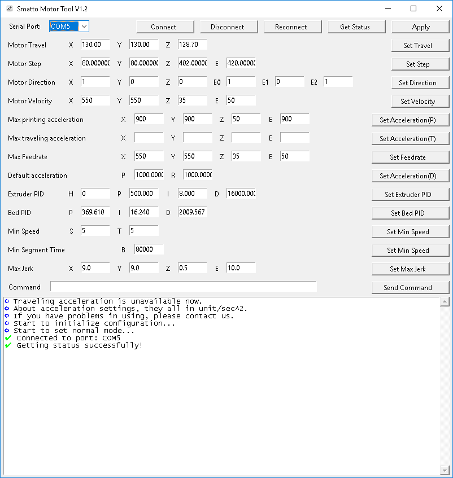The width and height of the screenshot is (453, 478).
Task: Select the Motor Direction E1 field
Action: 290,82
